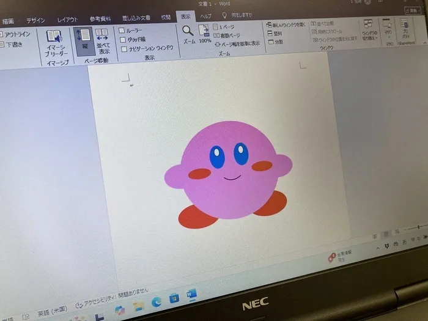The height and width of the screenshot is (321, 428).
Task: Switch to read mode view icon in status bar
Action: [x=375, y=237]
